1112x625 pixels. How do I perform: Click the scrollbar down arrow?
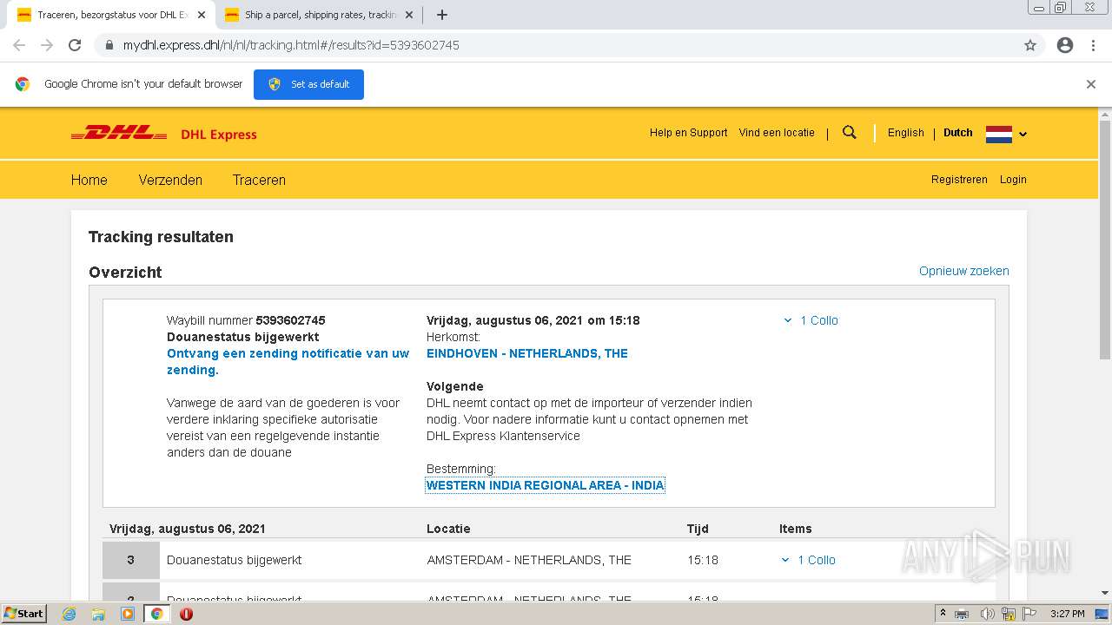1104,593
